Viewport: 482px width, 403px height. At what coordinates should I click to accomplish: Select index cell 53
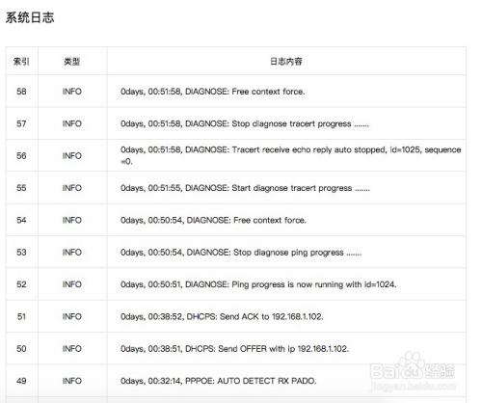tap(21, 252)
